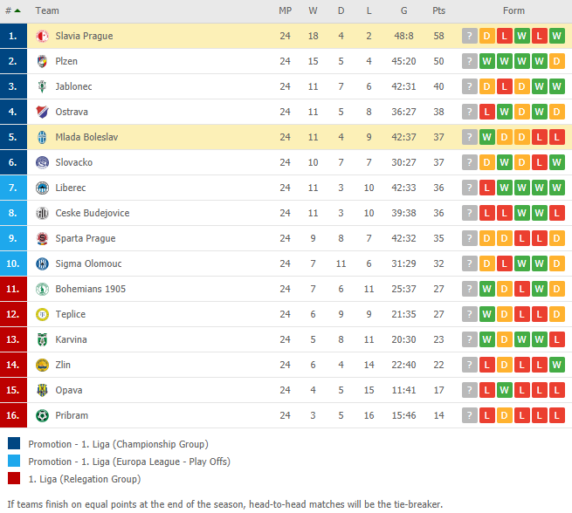The height and width of the screenshot is (513, 572).
Task: Click the Zlin club logo
Action: [x=42, y=365]
